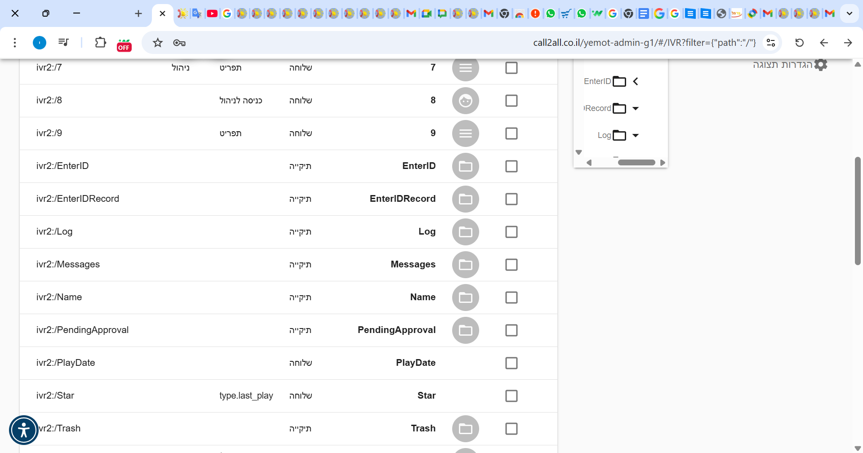Open a new browser tab
The width and height of the screenshot is (863, 453).
pyautogui.click(x=138, y=13)
